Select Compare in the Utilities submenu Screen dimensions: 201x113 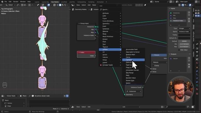pos(133,60)
